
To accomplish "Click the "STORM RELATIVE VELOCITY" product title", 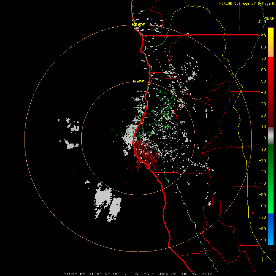I will pyautogui.click(x=95, y=274).
